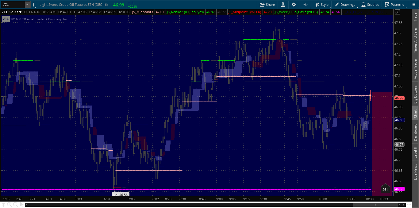Click the 46.77 price axis bubble
419x208 pixels.
(x=399, y=144)
